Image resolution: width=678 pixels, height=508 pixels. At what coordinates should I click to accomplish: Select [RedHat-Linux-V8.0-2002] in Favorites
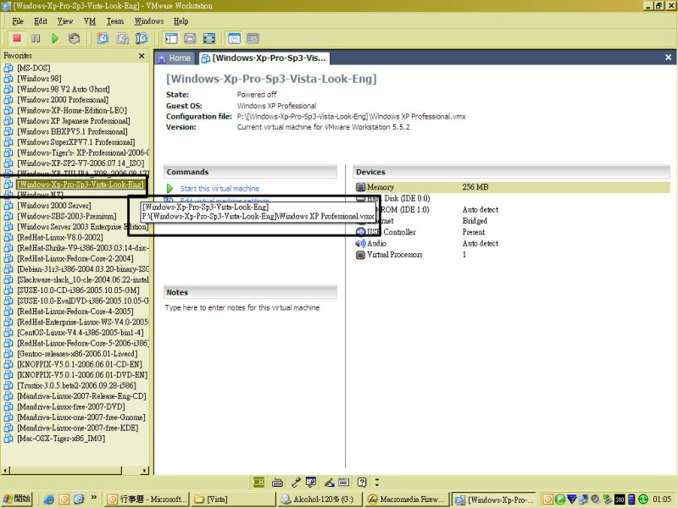[x=59, y=237]
